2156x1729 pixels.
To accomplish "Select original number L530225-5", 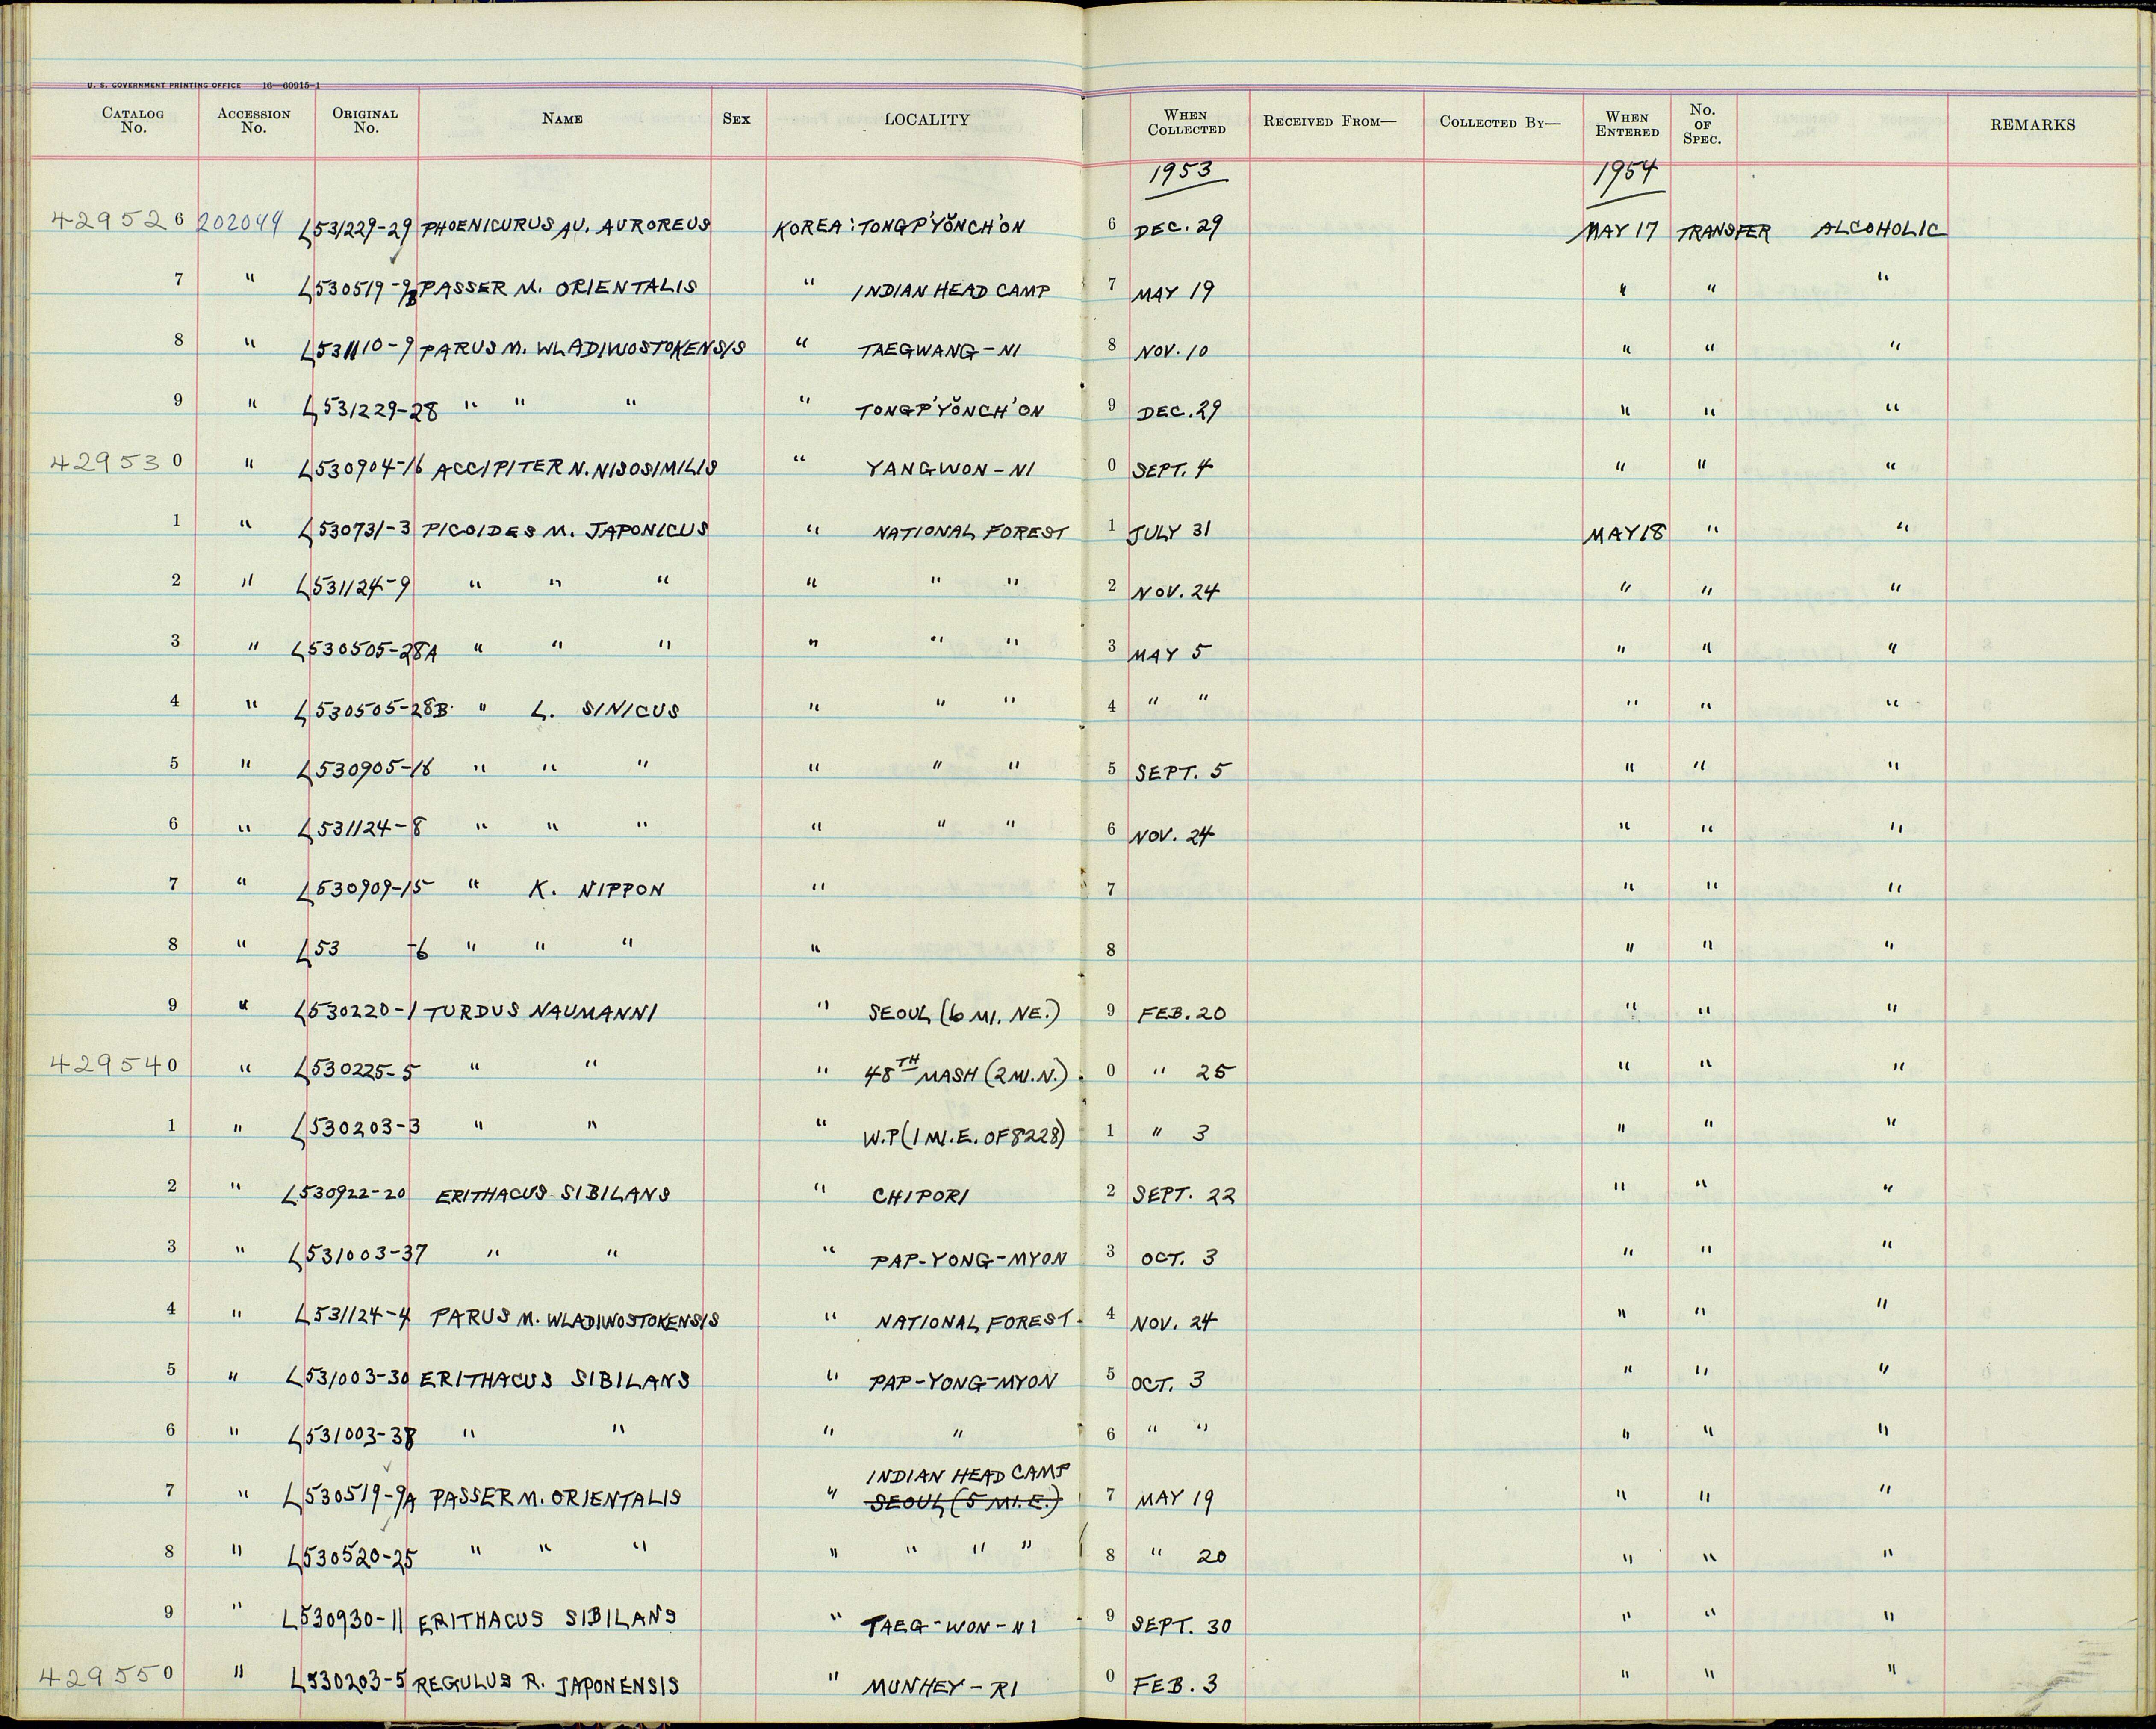I will [x=357, y=1072].
